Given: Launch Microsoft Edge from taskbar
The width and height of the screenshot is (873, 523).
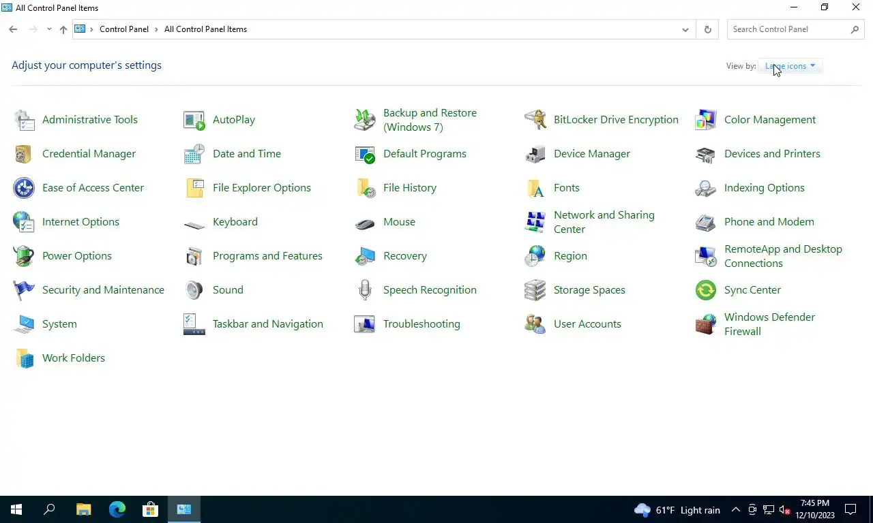Looking at the screenshot, I should 117,509.
